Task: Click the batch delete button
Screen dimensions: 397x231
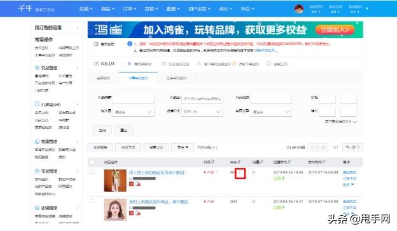Action: coord(100,147)
